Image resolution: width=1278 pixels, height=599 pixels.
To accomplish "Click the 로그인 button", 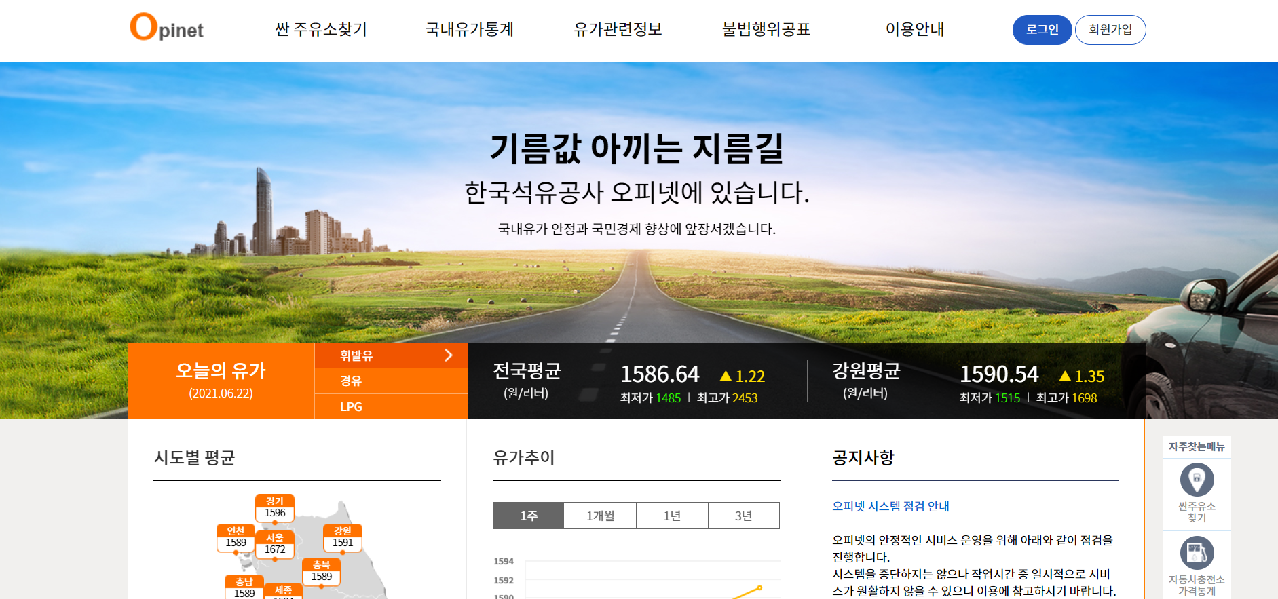I will (x=1042, y=30).
